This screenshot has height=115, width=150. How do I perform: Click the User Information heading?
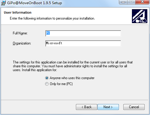(17, 12)
